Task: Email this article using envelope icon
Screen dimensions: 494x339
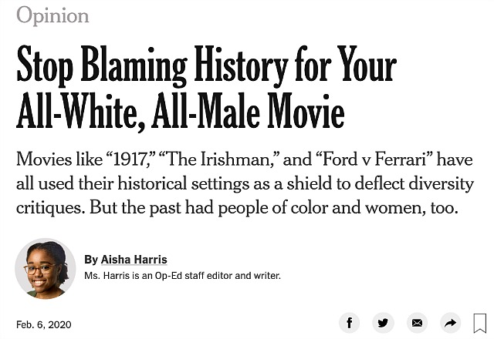Action: (417, 323)
